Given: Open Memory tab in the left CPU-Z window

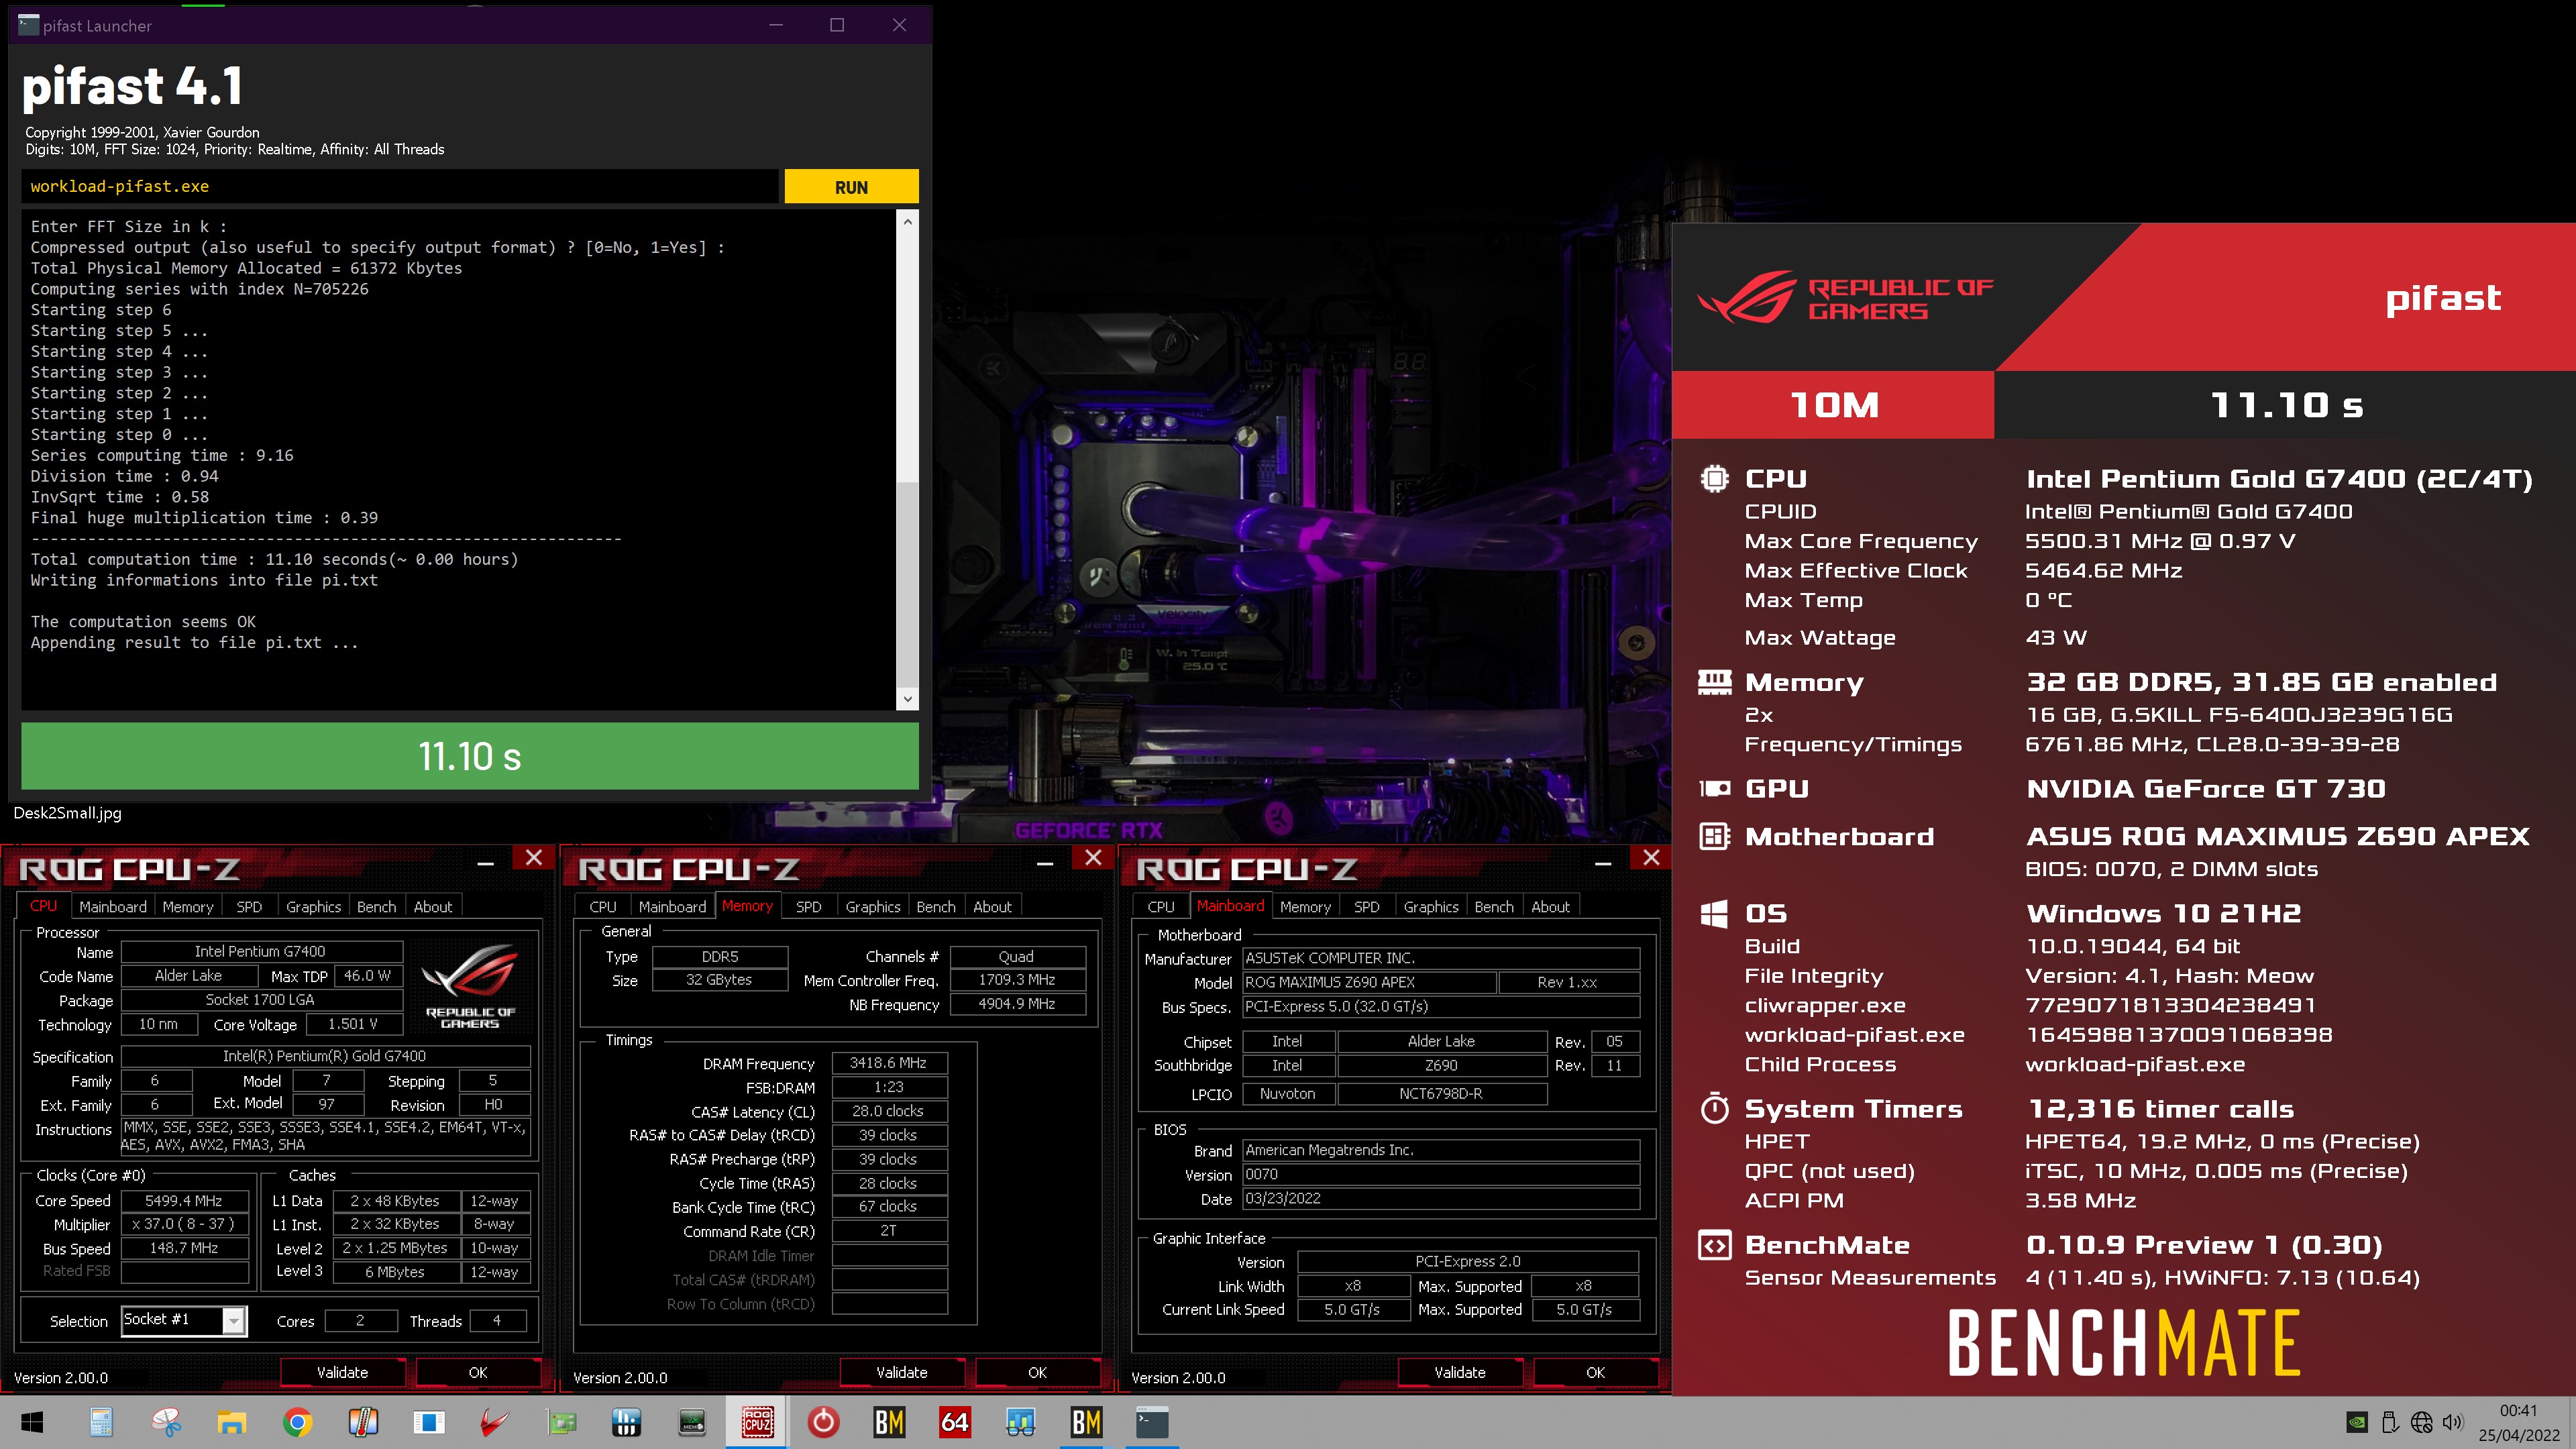Looking at the screenshot, I should (x=188, y=906).
